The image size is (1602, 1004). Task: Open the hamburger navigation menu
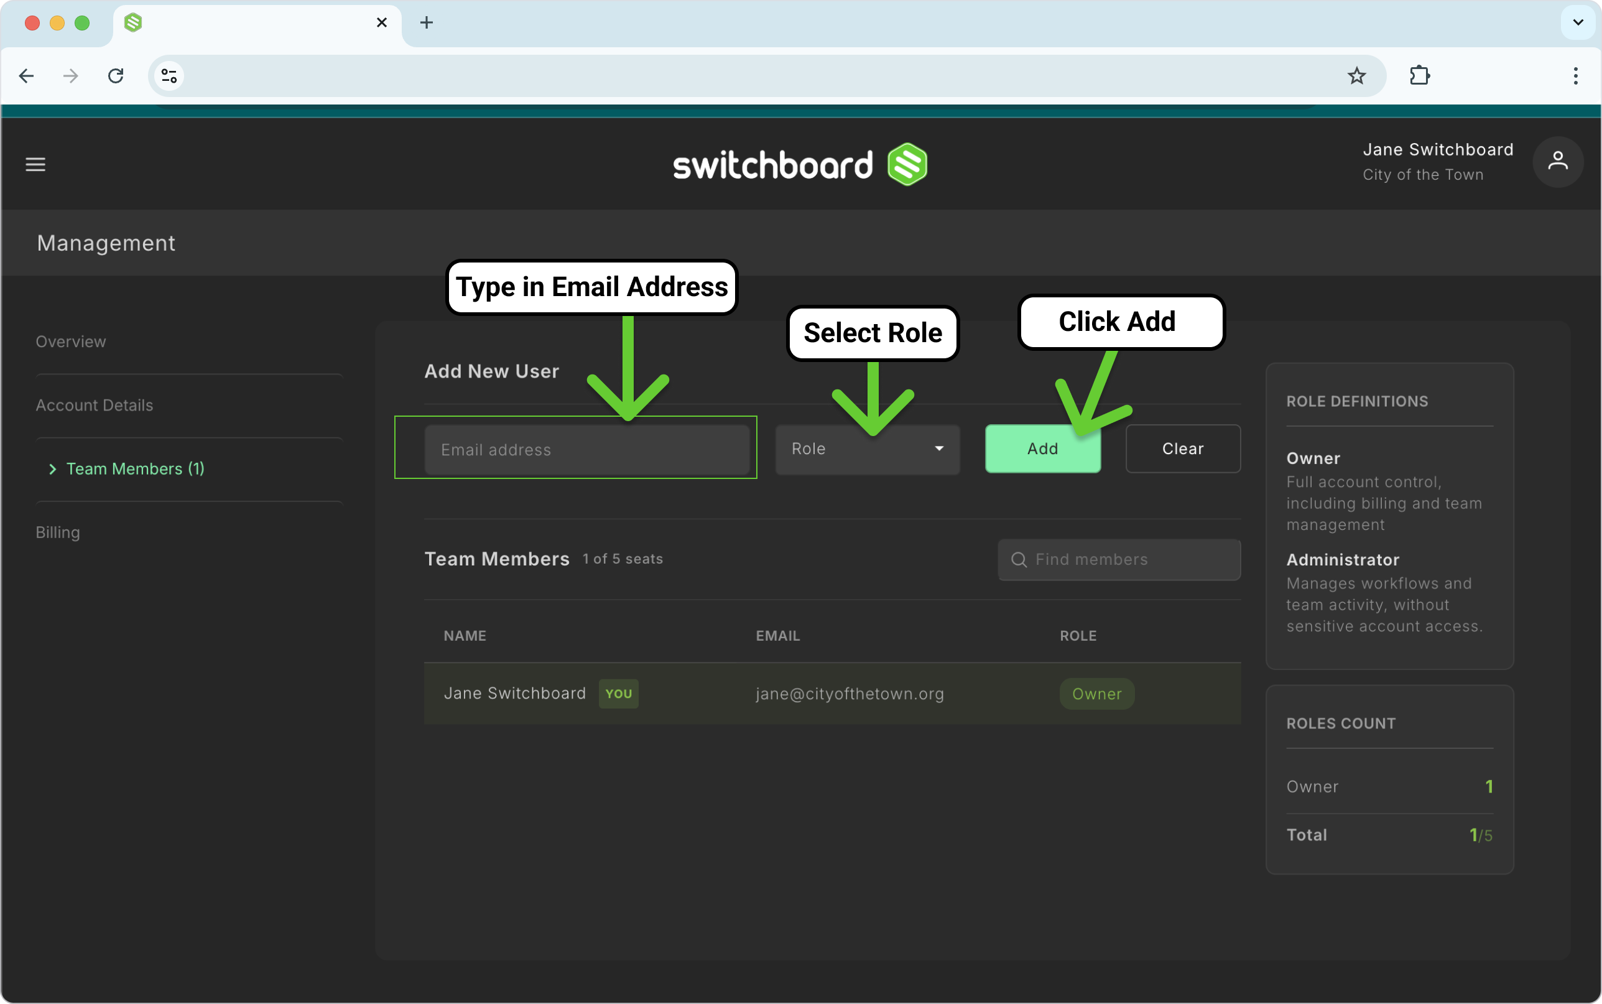[35, 164]
